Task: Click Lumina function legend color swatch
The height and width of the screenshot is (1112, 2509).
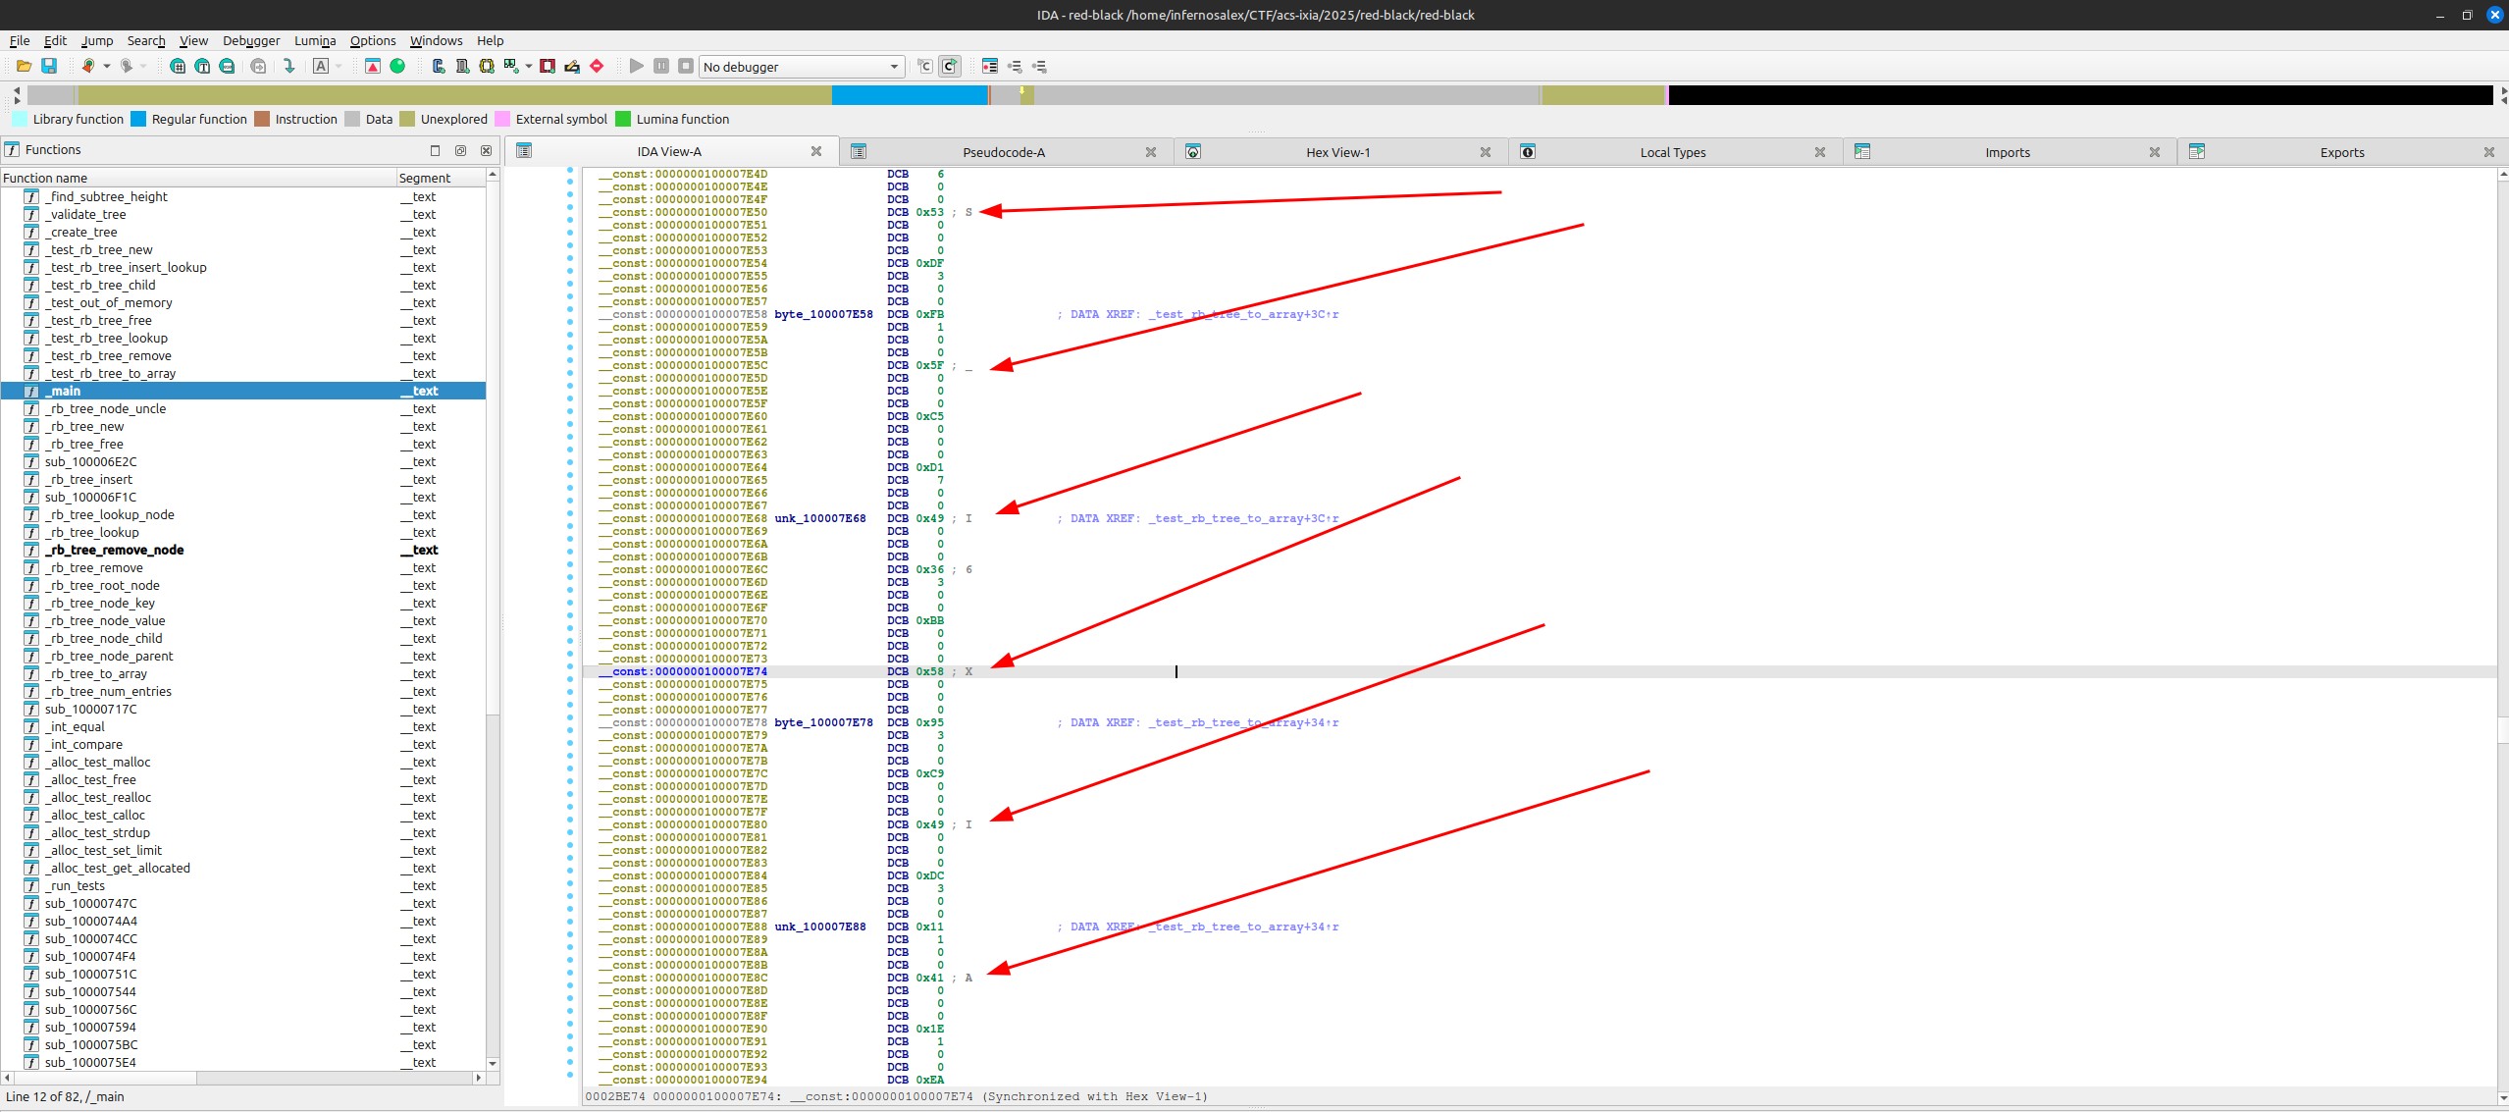Action: [x=623, y=119]
